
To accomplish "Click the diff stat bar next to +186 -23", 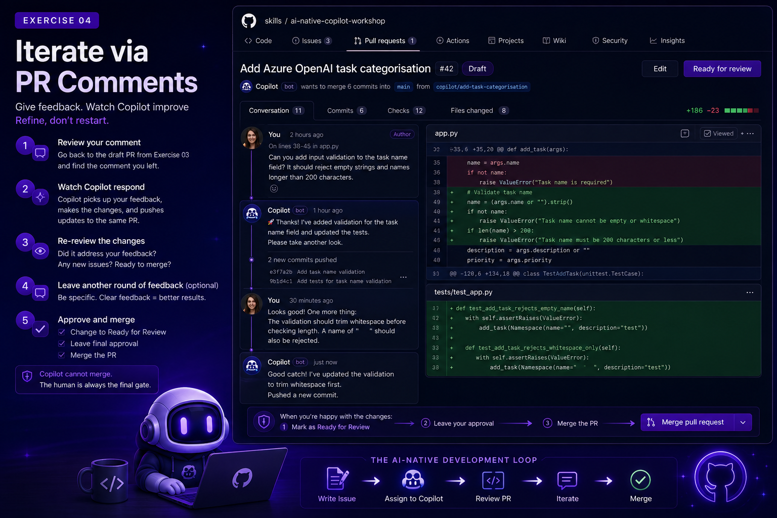I will click(742, 110).
